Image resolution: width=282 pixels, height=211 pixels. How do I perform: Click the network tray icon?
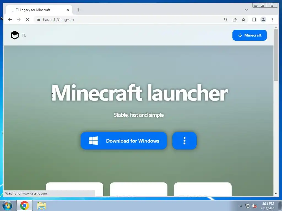(248, 206)
